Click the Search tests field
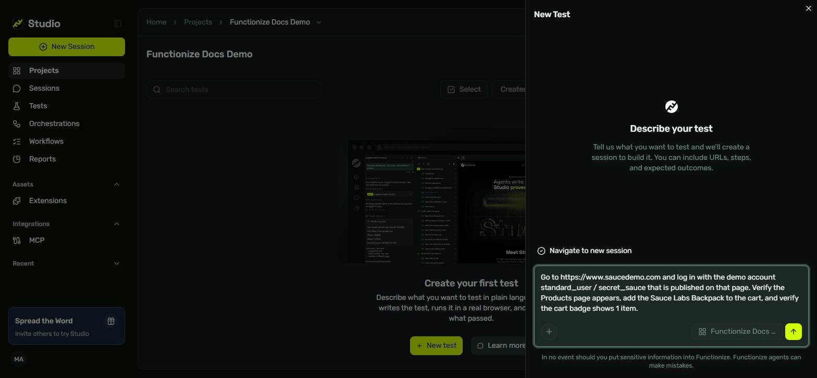This screenshot has height=378, width=817. tap(234, 90)
